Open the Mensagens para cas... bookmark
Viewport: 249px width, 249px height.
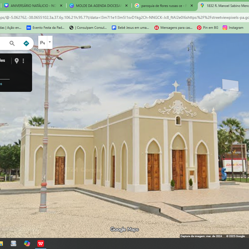173,28
